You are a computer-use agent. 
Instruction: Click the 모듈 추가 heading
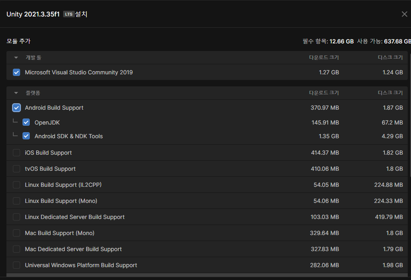point(18,41)
